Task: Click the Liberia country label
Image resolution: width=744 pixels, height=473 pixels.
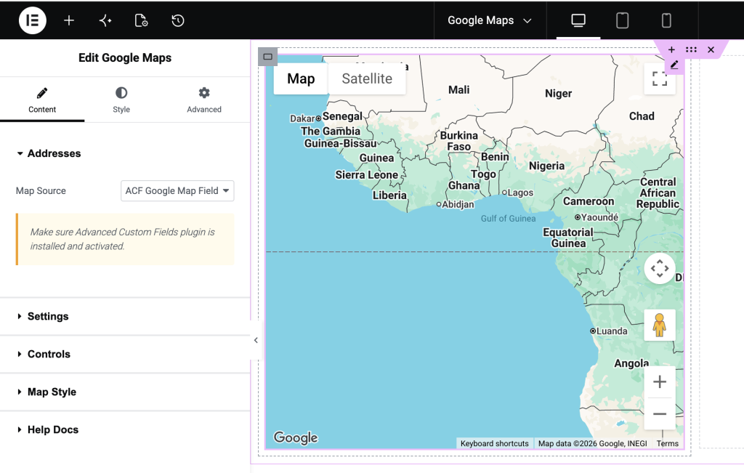Action: 389,195
